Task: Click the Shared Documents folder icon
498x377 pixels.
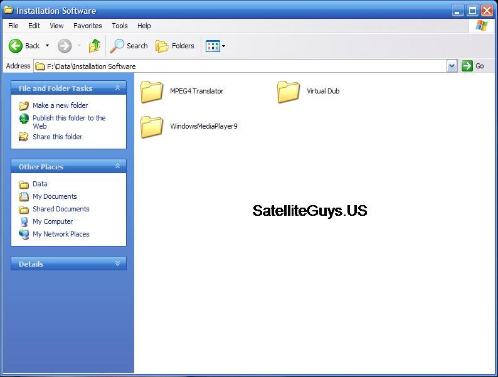Action: pyautogui.click(x=23, y=210)
